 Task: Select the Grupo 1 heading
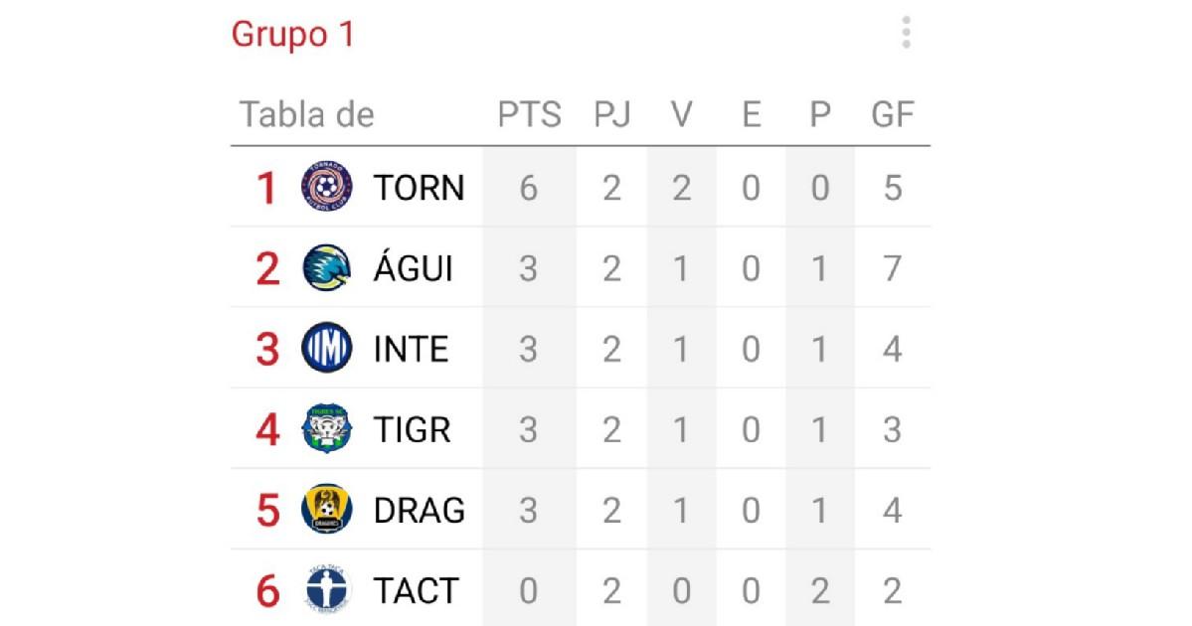(x=293, y=35)
